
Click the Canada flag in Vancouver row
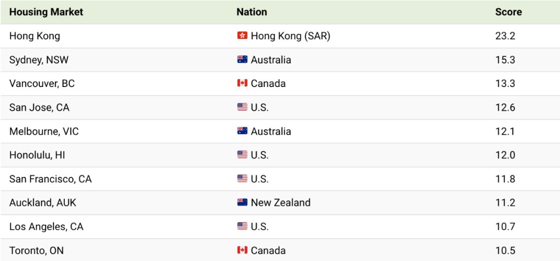pos(242,83)
